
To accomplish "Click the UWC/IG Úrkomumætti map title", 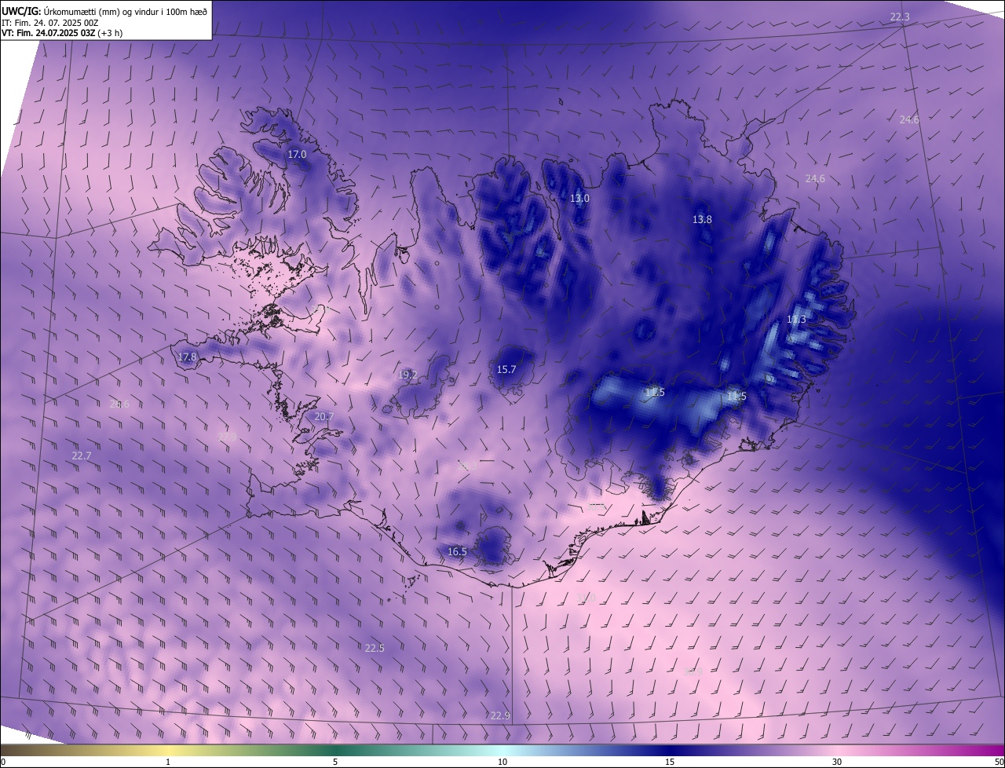I will tap(105, 10).
